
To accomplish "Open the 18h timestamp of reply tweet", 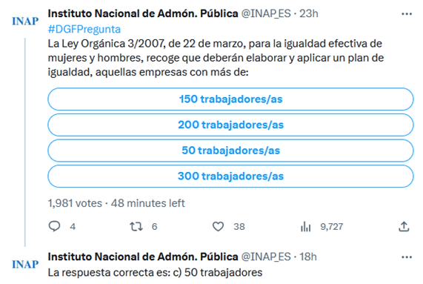I will pyautogui.click(x=308, y=257).
